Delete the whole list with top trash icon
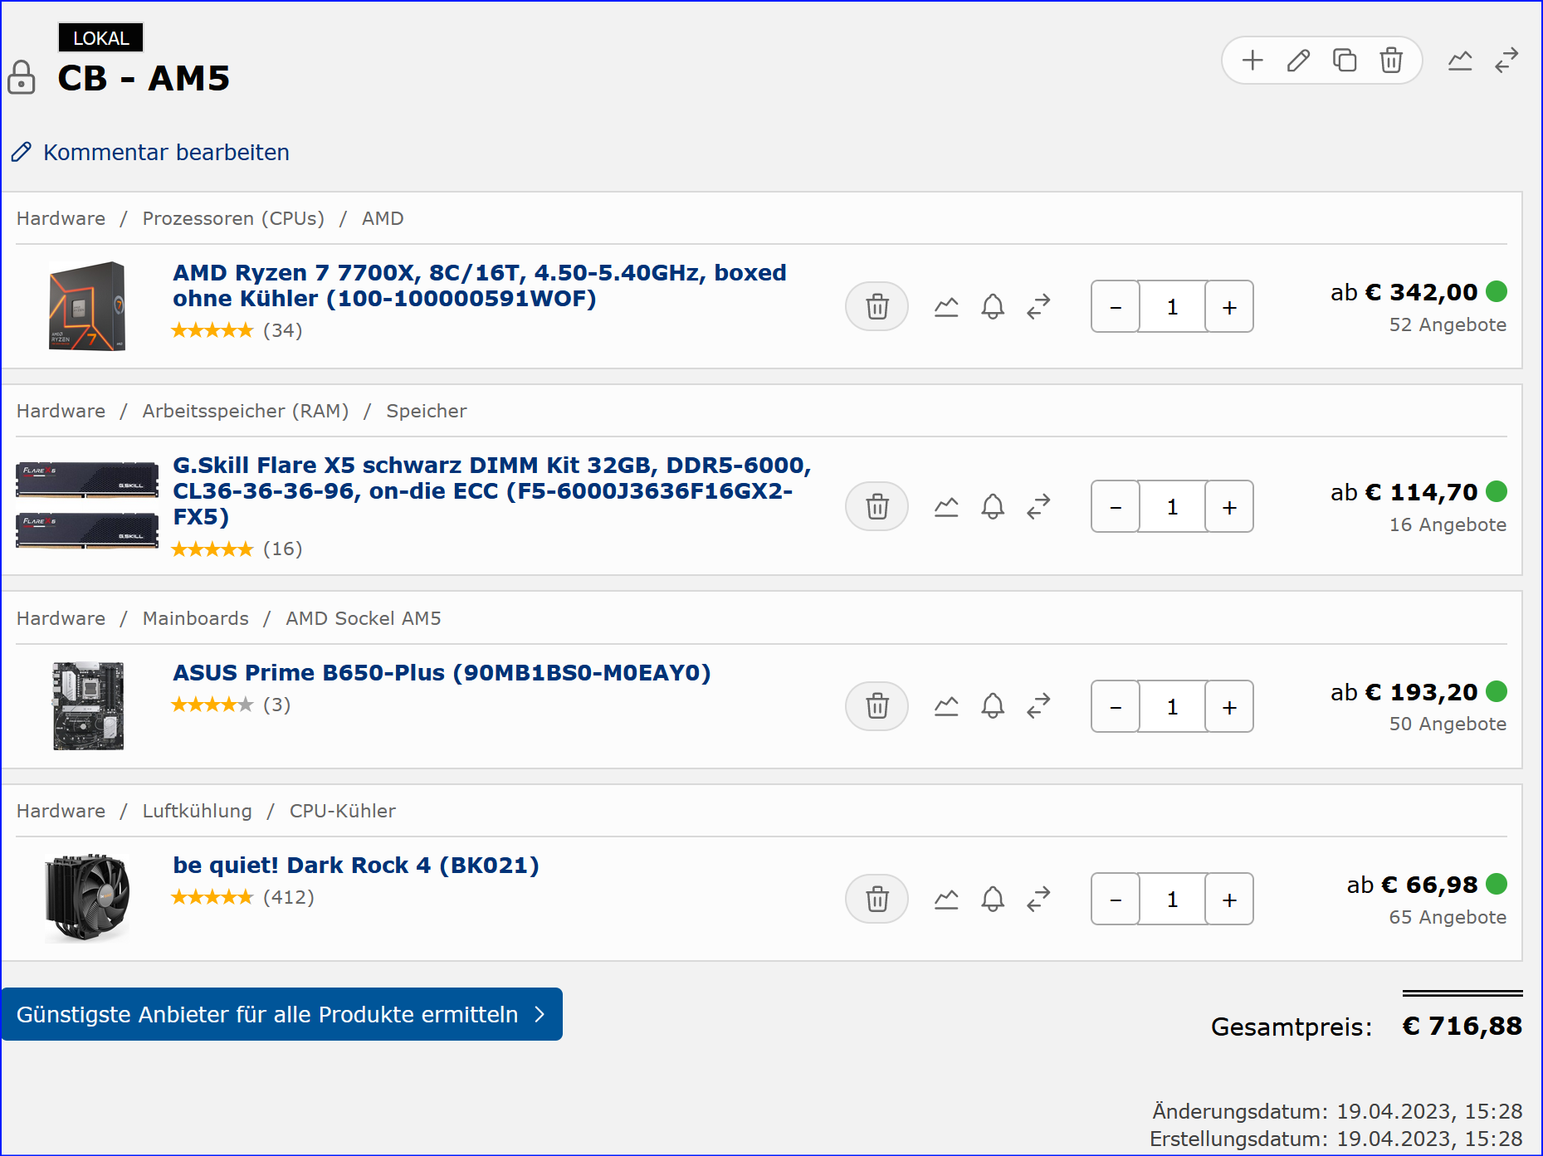This screenshot has height=1156, width=1543. point(1391,61)
